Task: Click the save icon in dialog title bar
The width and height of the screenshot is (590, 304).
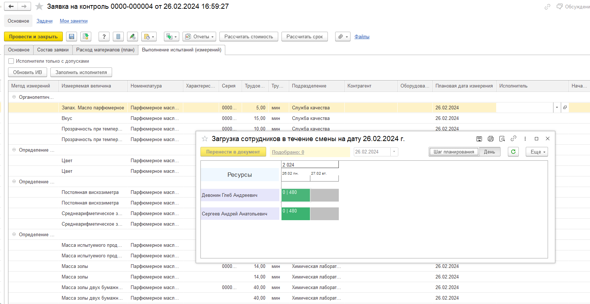Action: (479, 139)
